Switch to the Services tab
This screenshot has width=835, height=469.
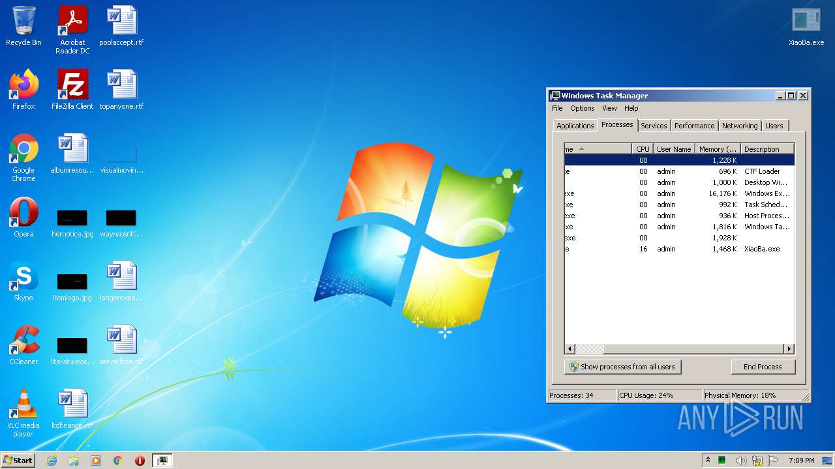654,126
